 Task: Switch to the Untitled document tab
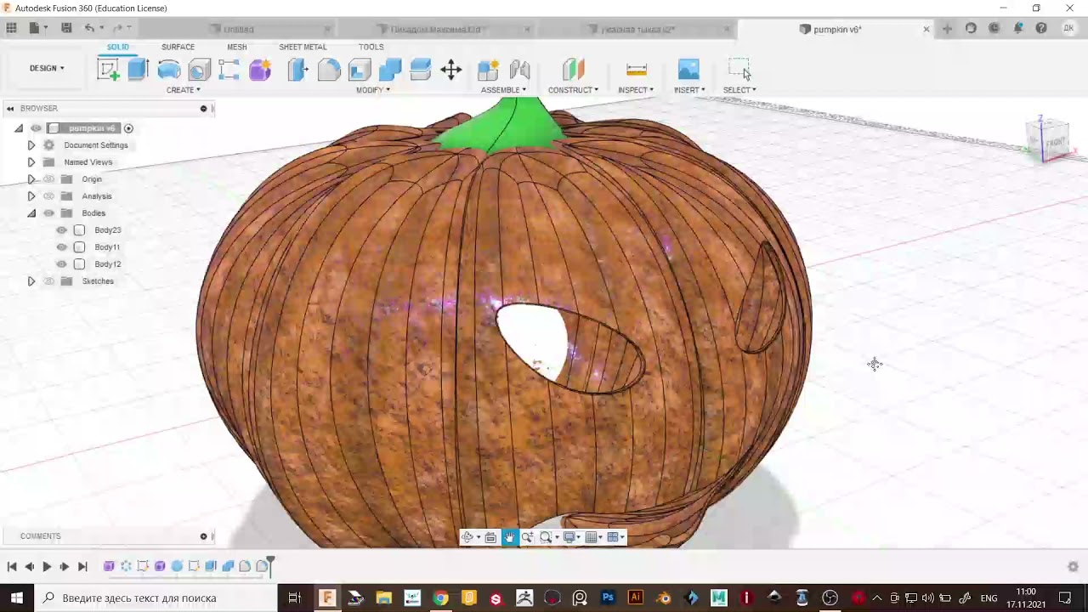click(239, 30)
